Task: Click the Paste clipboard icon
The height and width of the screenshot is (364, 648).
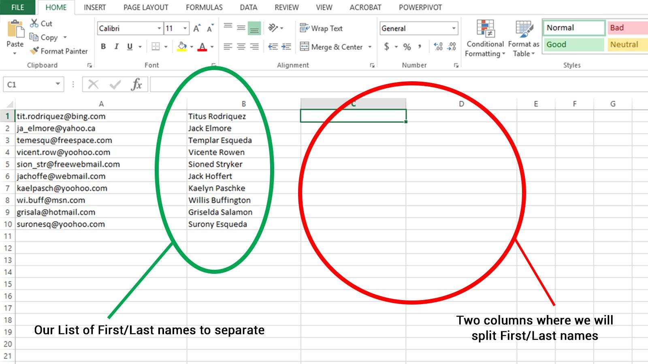Action: click(x=15, y=29)
